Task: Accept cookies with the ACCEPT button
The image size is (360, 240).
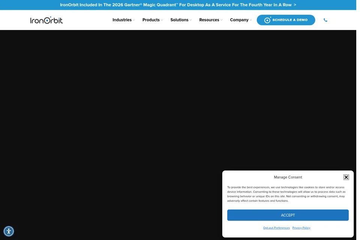Action: click(288, 215)
